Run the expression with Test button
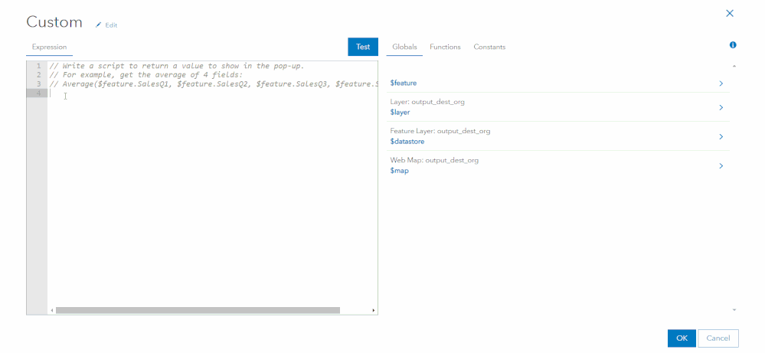Screen dimensions: 765x353 pyautogui.click(x=363, y=47)
